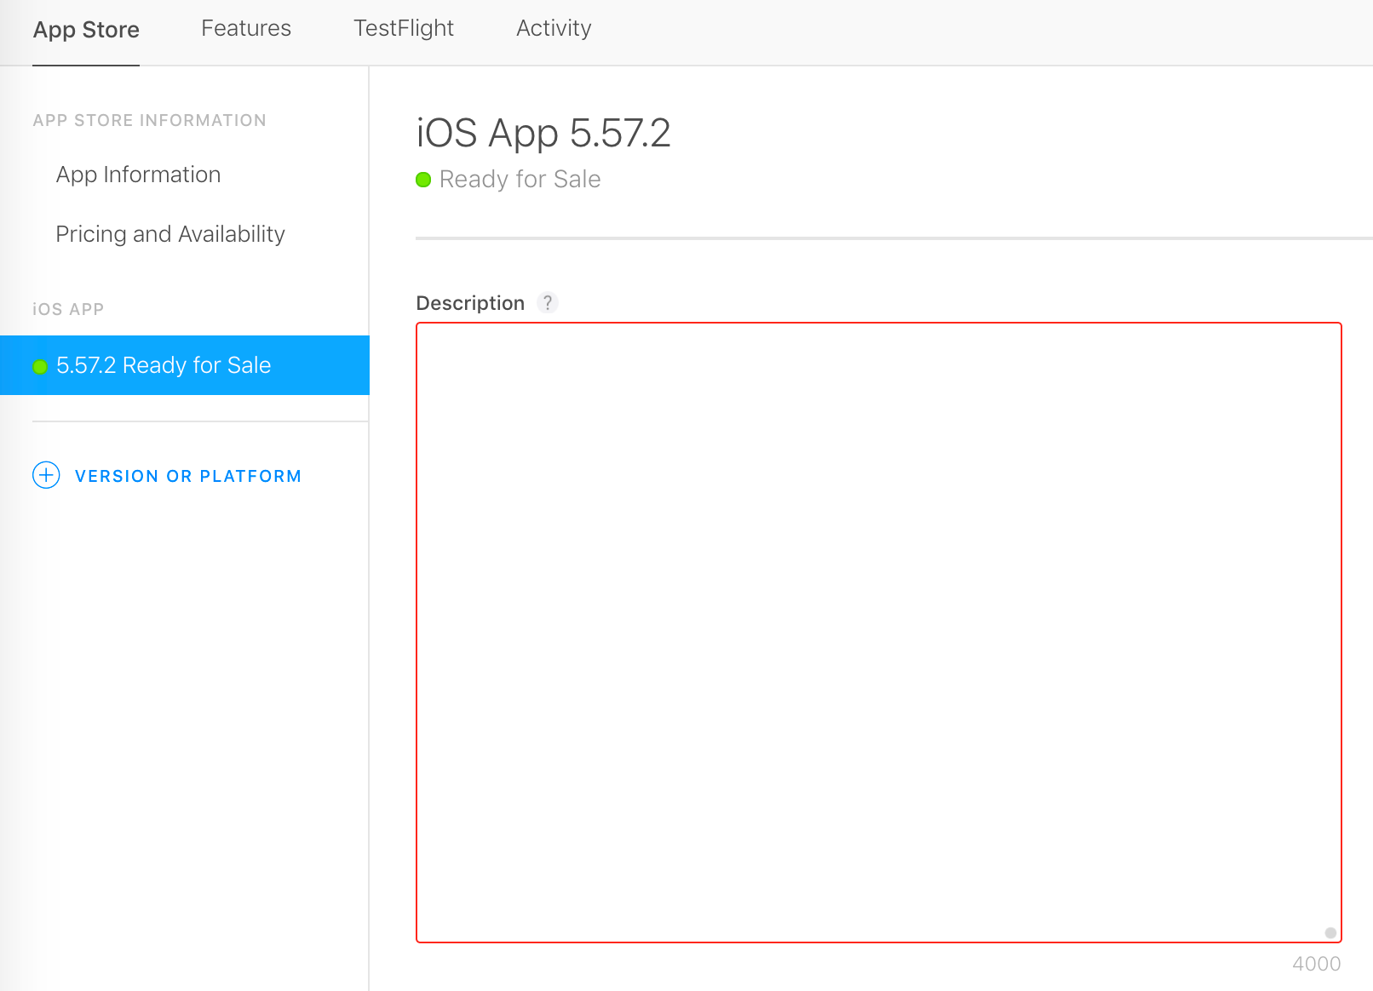Add a new Version or Platform
Screen dimensions: 1373x991
pos(188,476)
